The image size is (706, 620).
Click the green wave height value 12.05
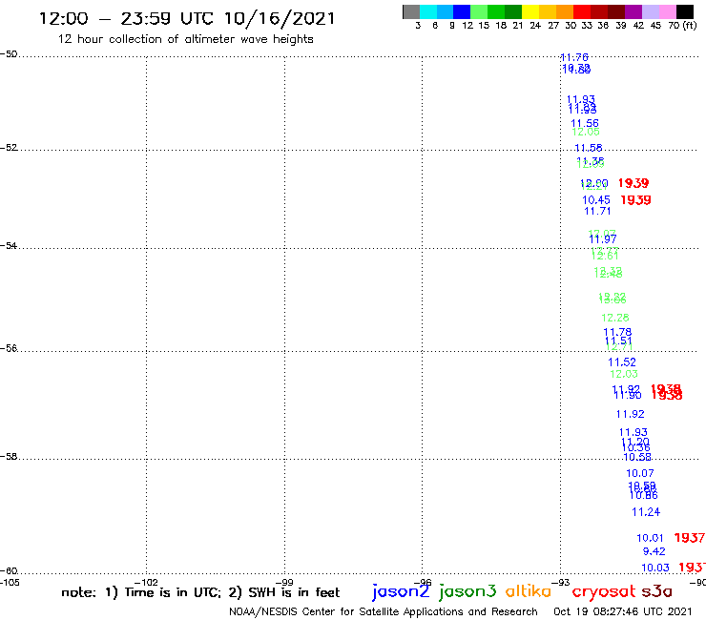pos(586,132)
